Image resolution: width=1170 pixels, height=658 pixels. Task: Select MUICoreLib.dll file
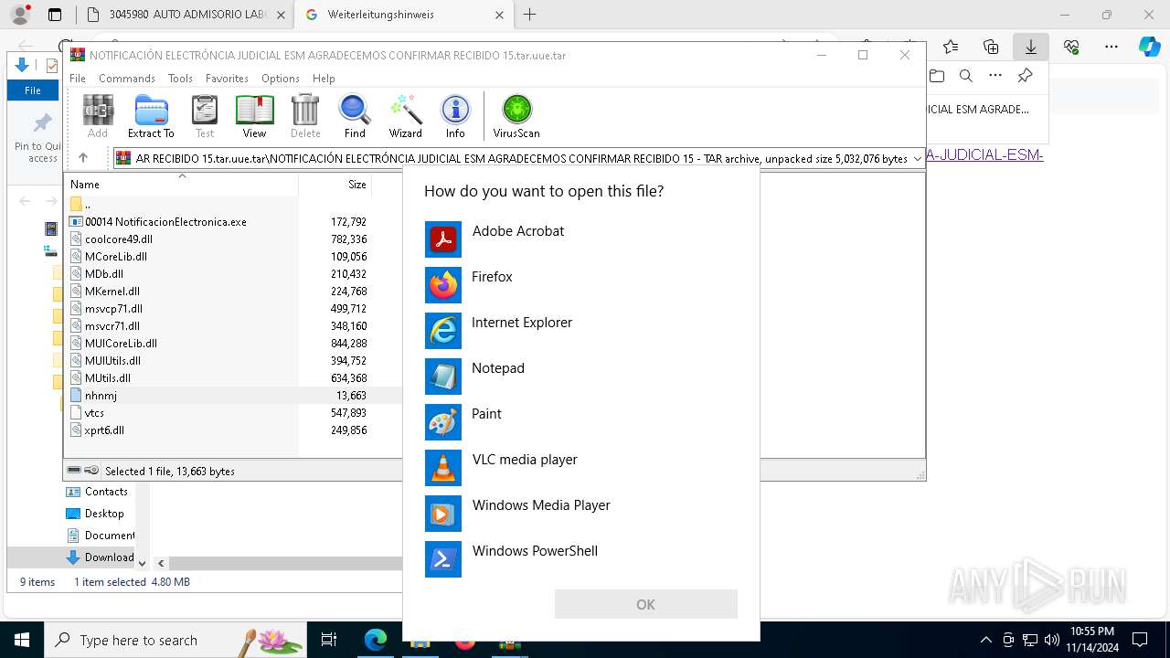(x=121, y=343)
